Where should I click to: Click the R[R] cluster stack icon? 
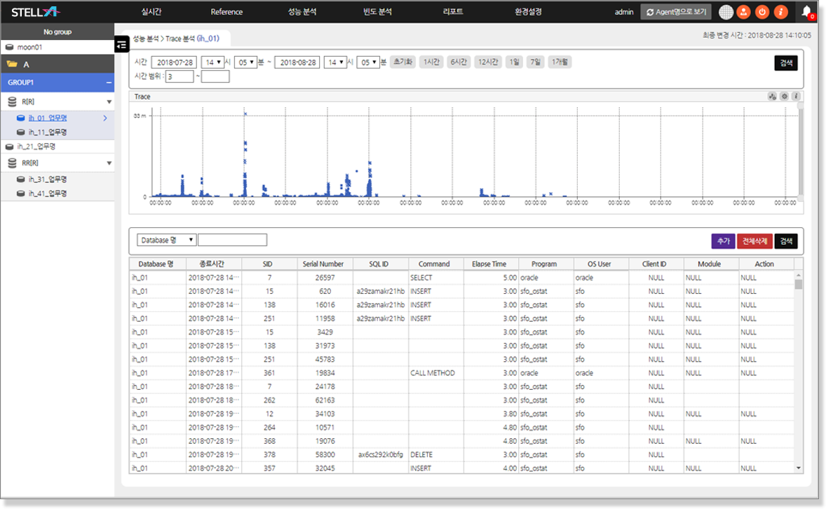pyautogui.click(x=12, y=101)
